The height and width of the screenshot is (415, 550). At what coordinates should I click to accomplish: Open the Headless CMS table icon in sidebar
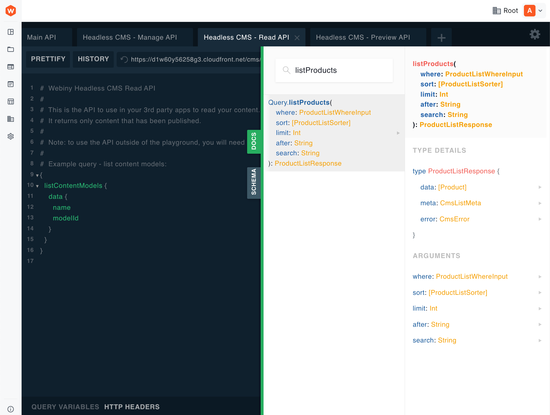[11, 101]
